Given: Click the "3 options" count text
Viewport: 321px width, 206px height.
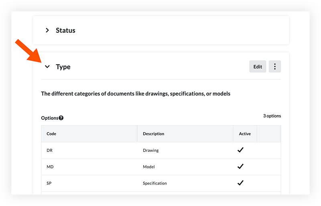Looking at the screenshot, I should point(272,116).
